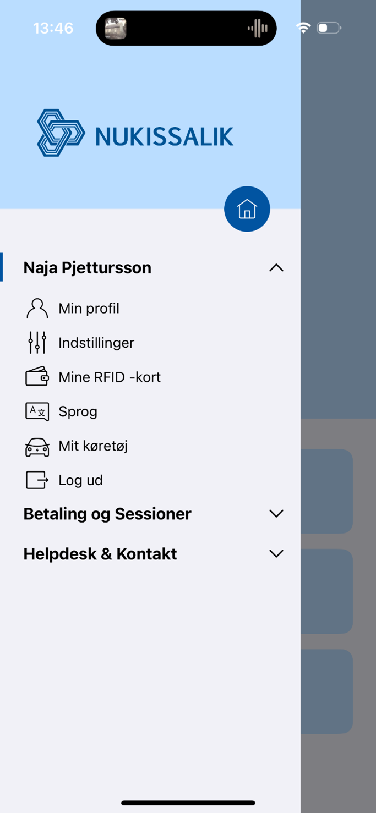This screenshot has height=813, width=376.
Task: Click the Indstillinger sliders icon
Action: coord(37,343)
